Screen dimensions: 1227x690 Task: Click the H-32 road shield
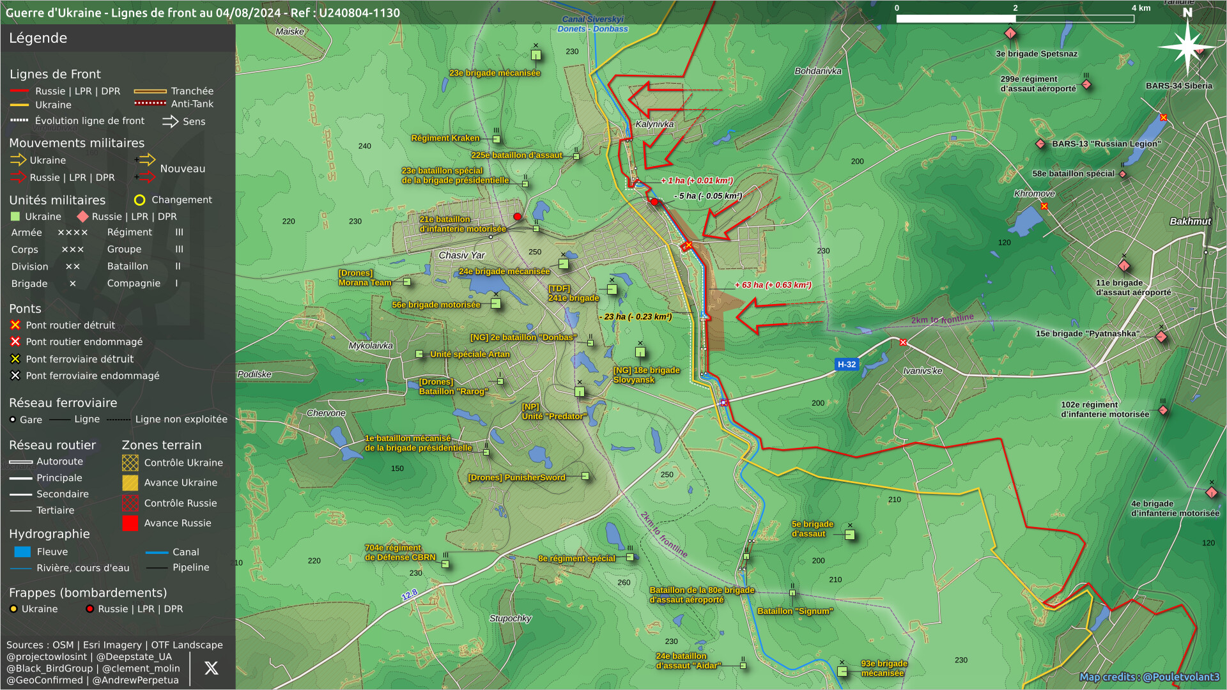coord(846,364)
